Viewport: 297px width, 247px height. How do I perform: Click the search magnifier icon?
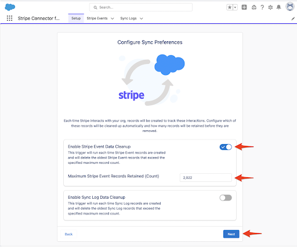tap(95, 8)
